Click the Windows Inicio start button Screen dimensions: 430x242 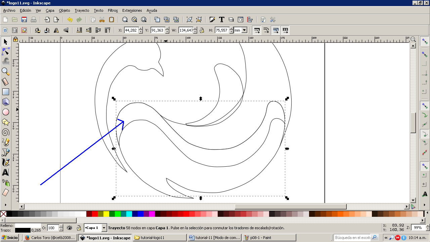pyautogui.click(x=10, y=238)
